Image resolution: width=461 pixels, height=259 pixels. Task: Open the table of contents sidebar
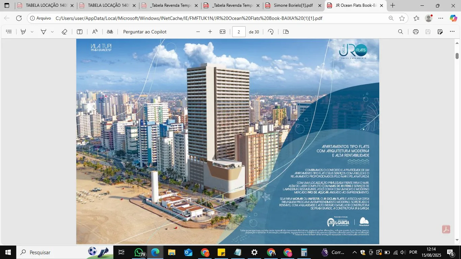pyautogui.click(x=9, y=32)
